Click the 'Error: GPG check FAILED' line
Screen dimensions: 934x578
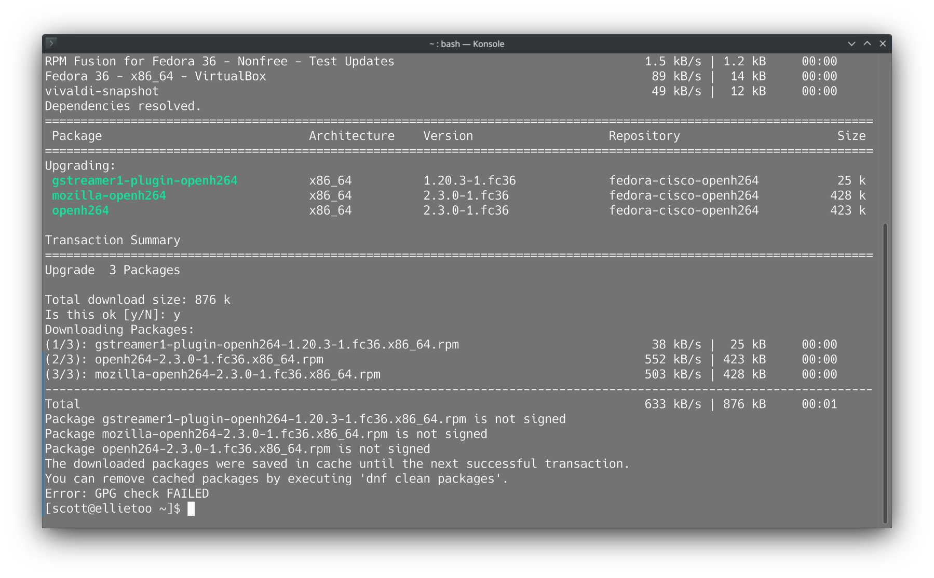[127, 494]
